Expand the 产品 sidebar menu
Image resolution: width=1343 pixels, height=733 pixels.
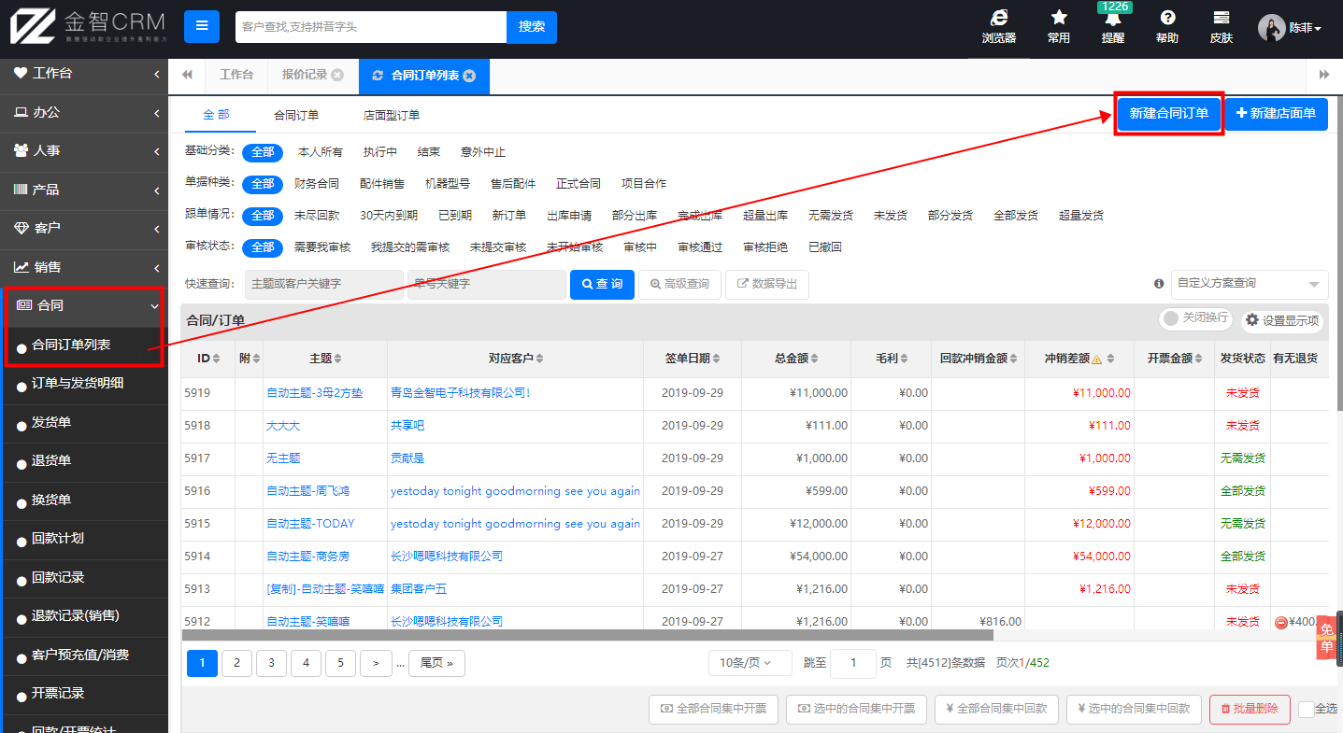[84, 190]
